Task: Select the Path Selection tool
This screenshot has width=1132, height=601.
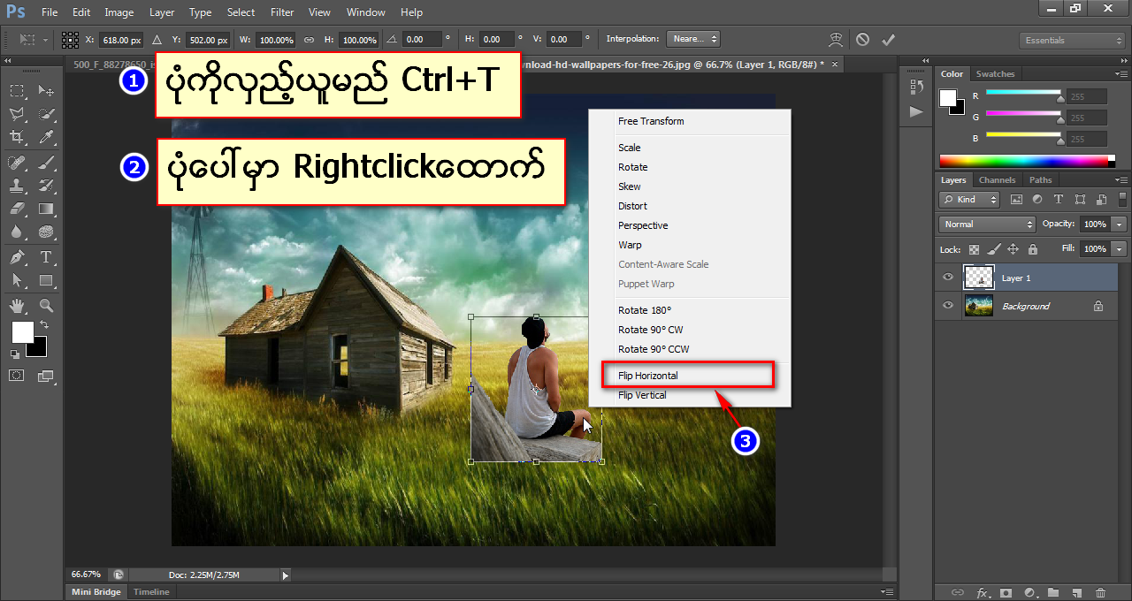Action: click(17, 280)
